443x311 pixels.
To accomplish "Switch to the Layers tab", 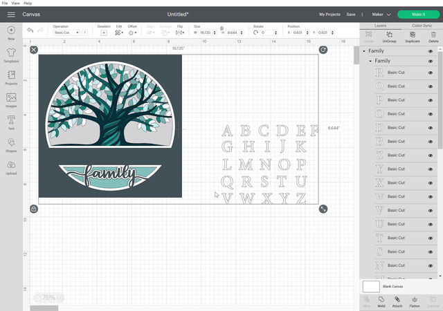I will [x=380, y=26].
